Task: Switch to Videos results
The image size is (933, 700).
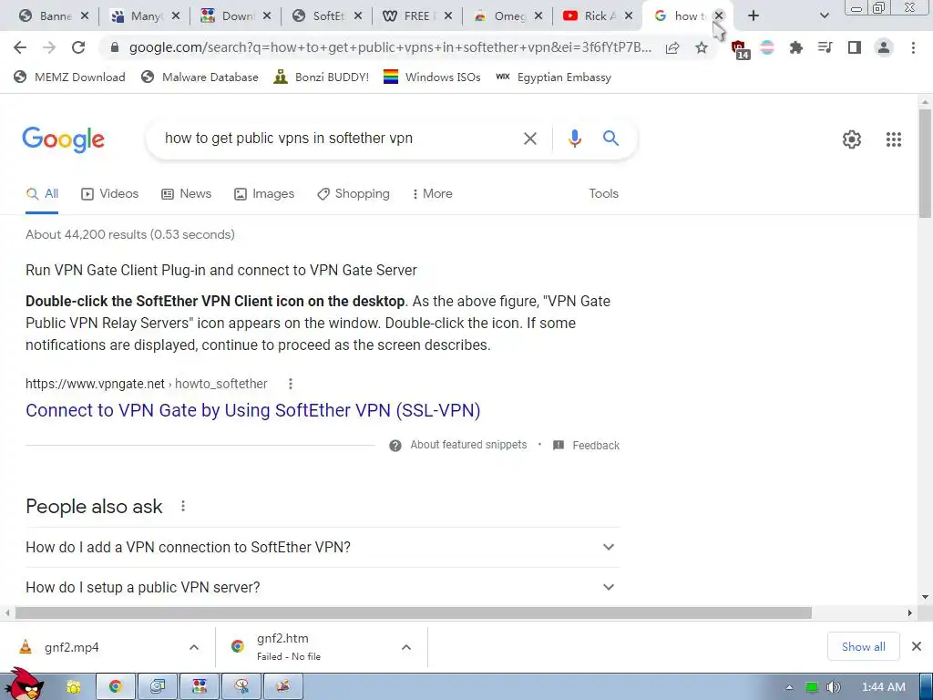Action: [x=110, y=194]
